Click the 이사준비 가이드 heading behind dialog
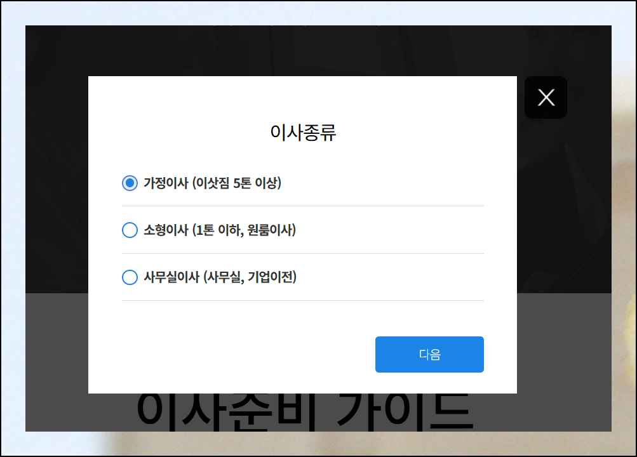Screen dimensions: 637x457 pos(305,412)
